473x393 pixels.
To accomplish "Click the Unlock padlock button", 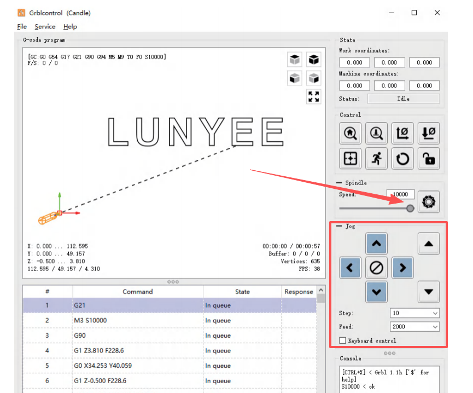I will tap(429, 159).
